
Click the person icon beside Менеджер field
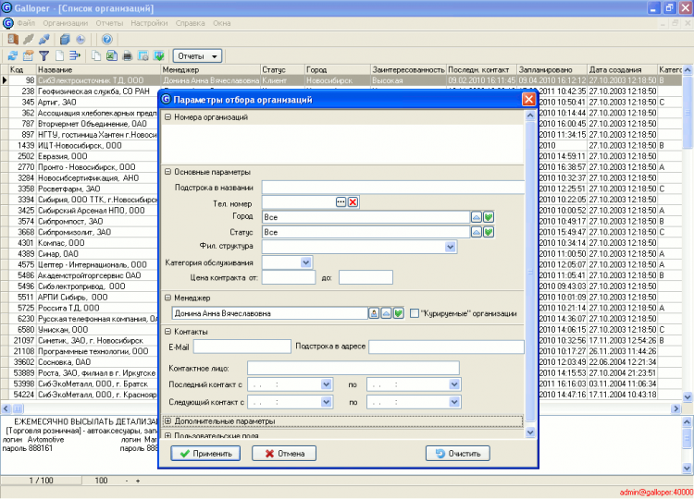(x=375, y=314)
